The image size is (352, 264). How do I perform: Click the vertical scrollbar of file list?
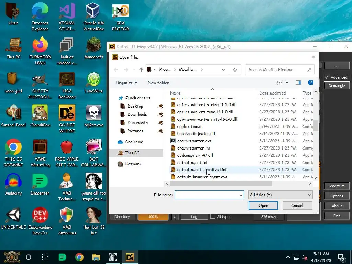(x=316, y=125)
